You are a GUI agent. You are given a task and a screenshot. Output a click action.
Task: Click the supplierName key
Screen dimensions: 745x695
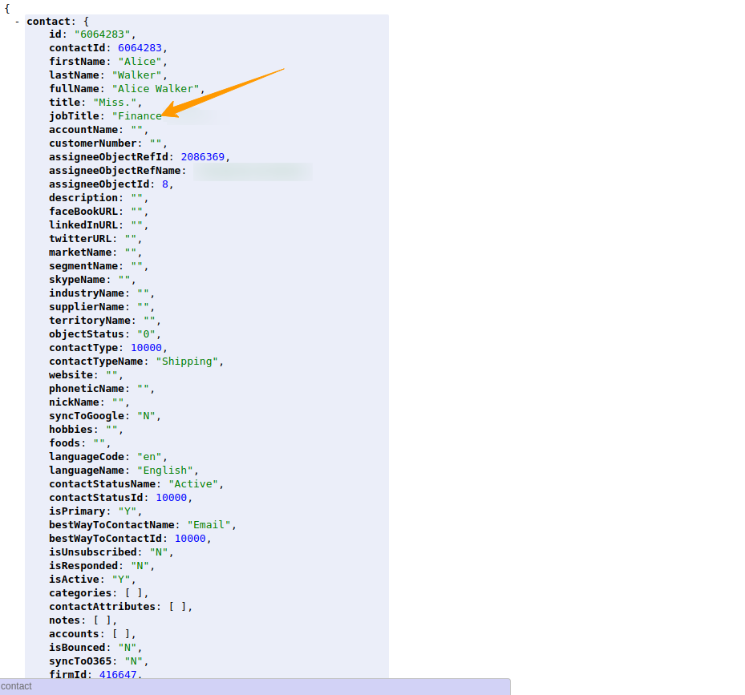(87, 307)
